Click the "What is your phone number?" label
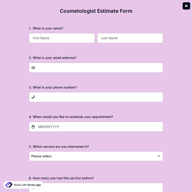The image size is (192, 192). click(55, 87)
